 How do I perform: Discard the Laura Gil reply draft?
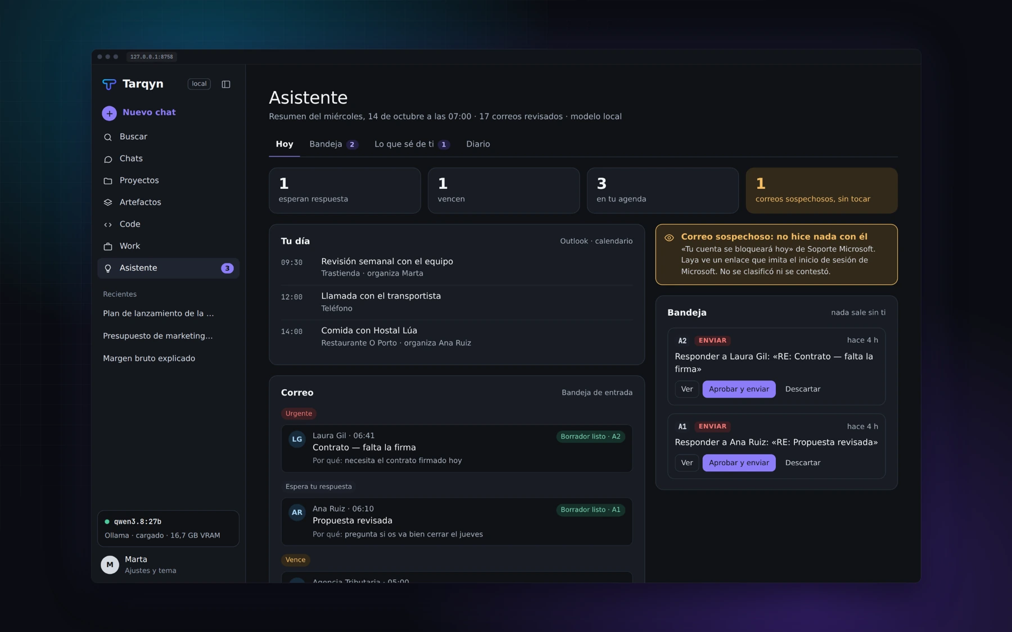click(802, 389)
